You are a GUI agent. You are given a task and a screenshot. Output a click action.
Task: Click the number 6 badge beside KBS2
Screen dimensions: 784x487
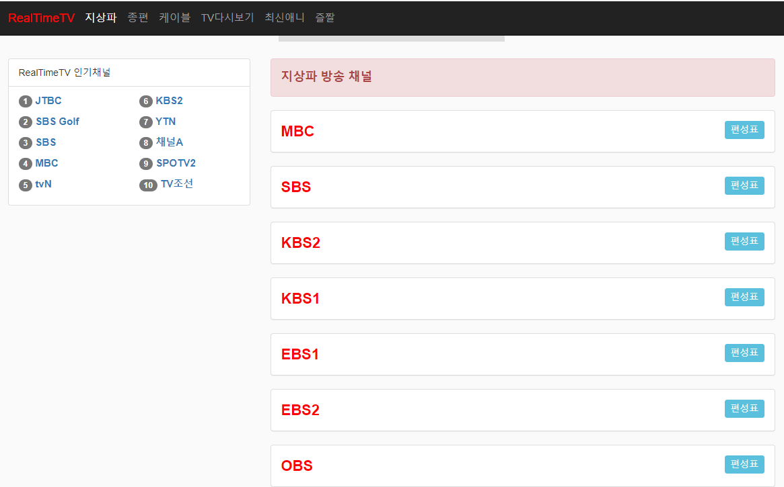point(146,101)
